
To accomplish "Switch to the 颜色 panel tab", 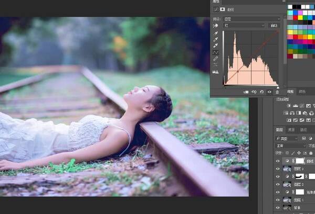I will tap(302, 91).
